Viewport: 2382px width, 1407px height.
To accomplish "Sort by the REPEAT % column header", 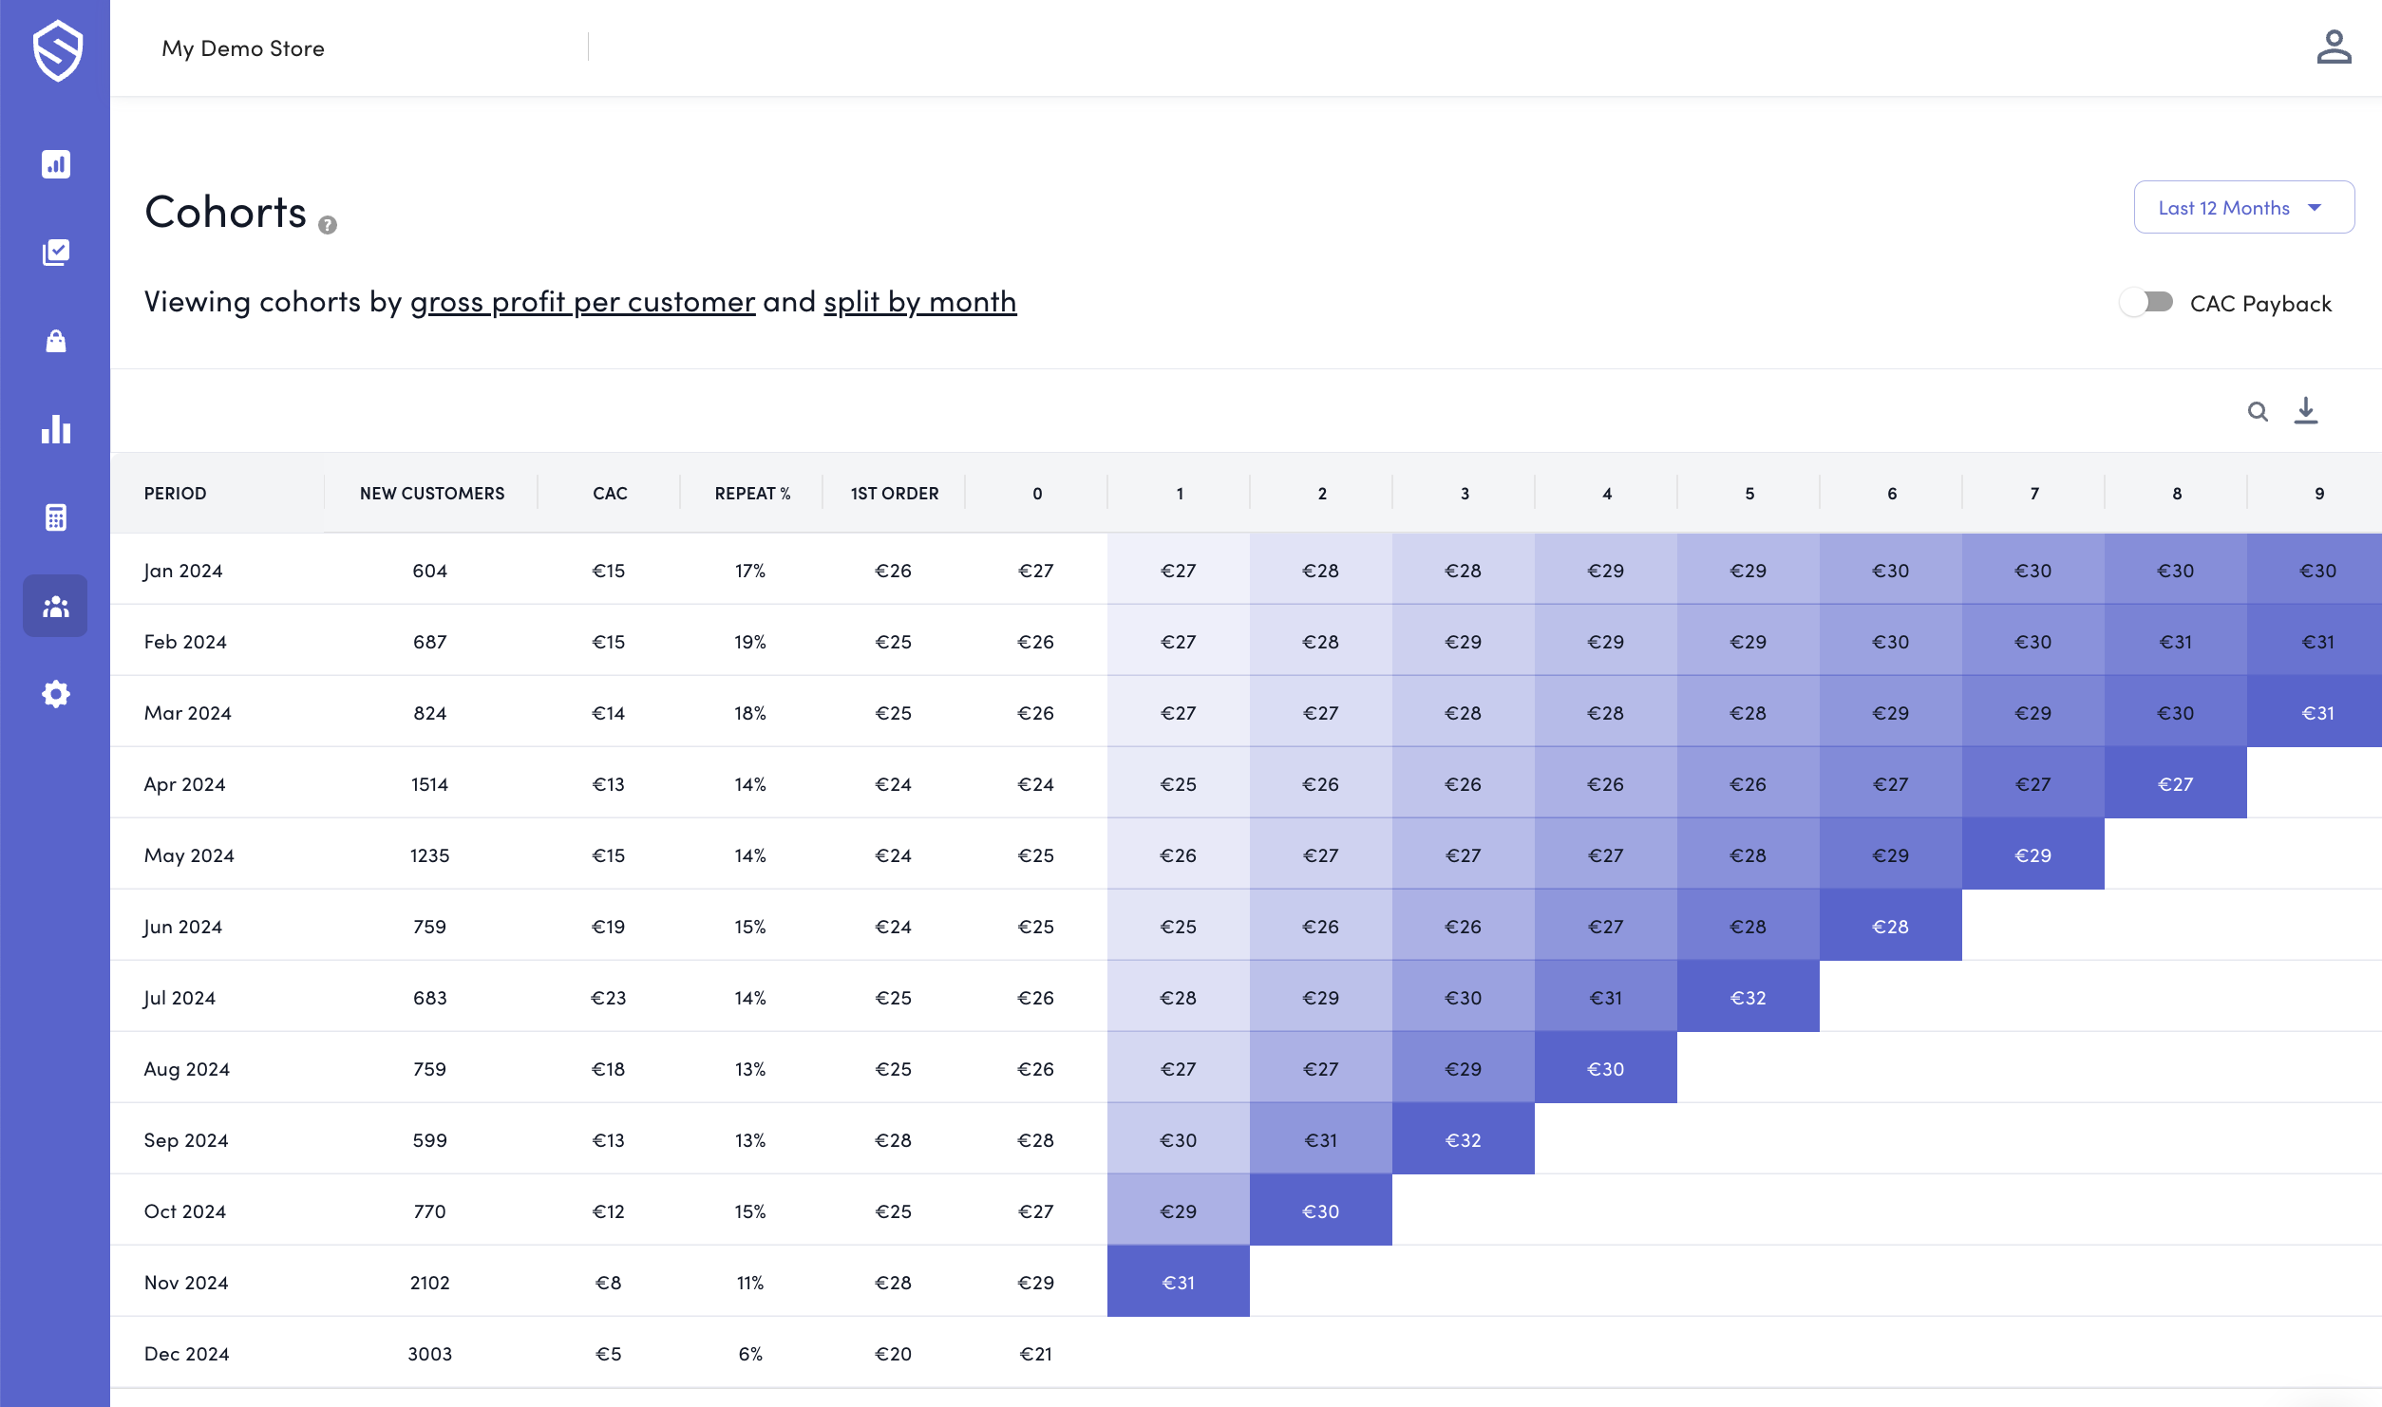I will coord(752,494).
